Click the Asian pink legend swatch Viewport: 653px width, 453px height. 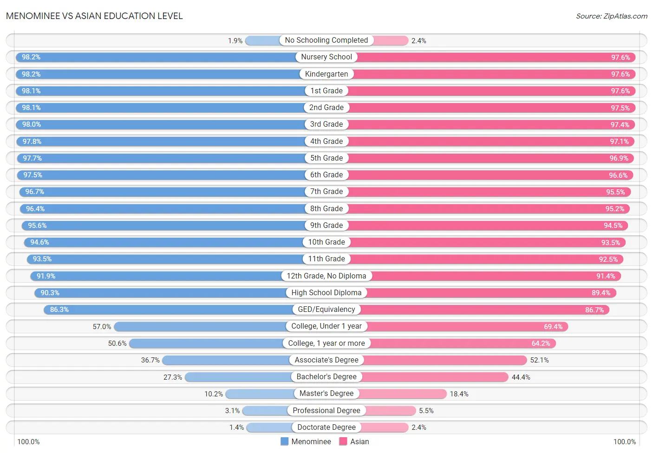point(343,441)
